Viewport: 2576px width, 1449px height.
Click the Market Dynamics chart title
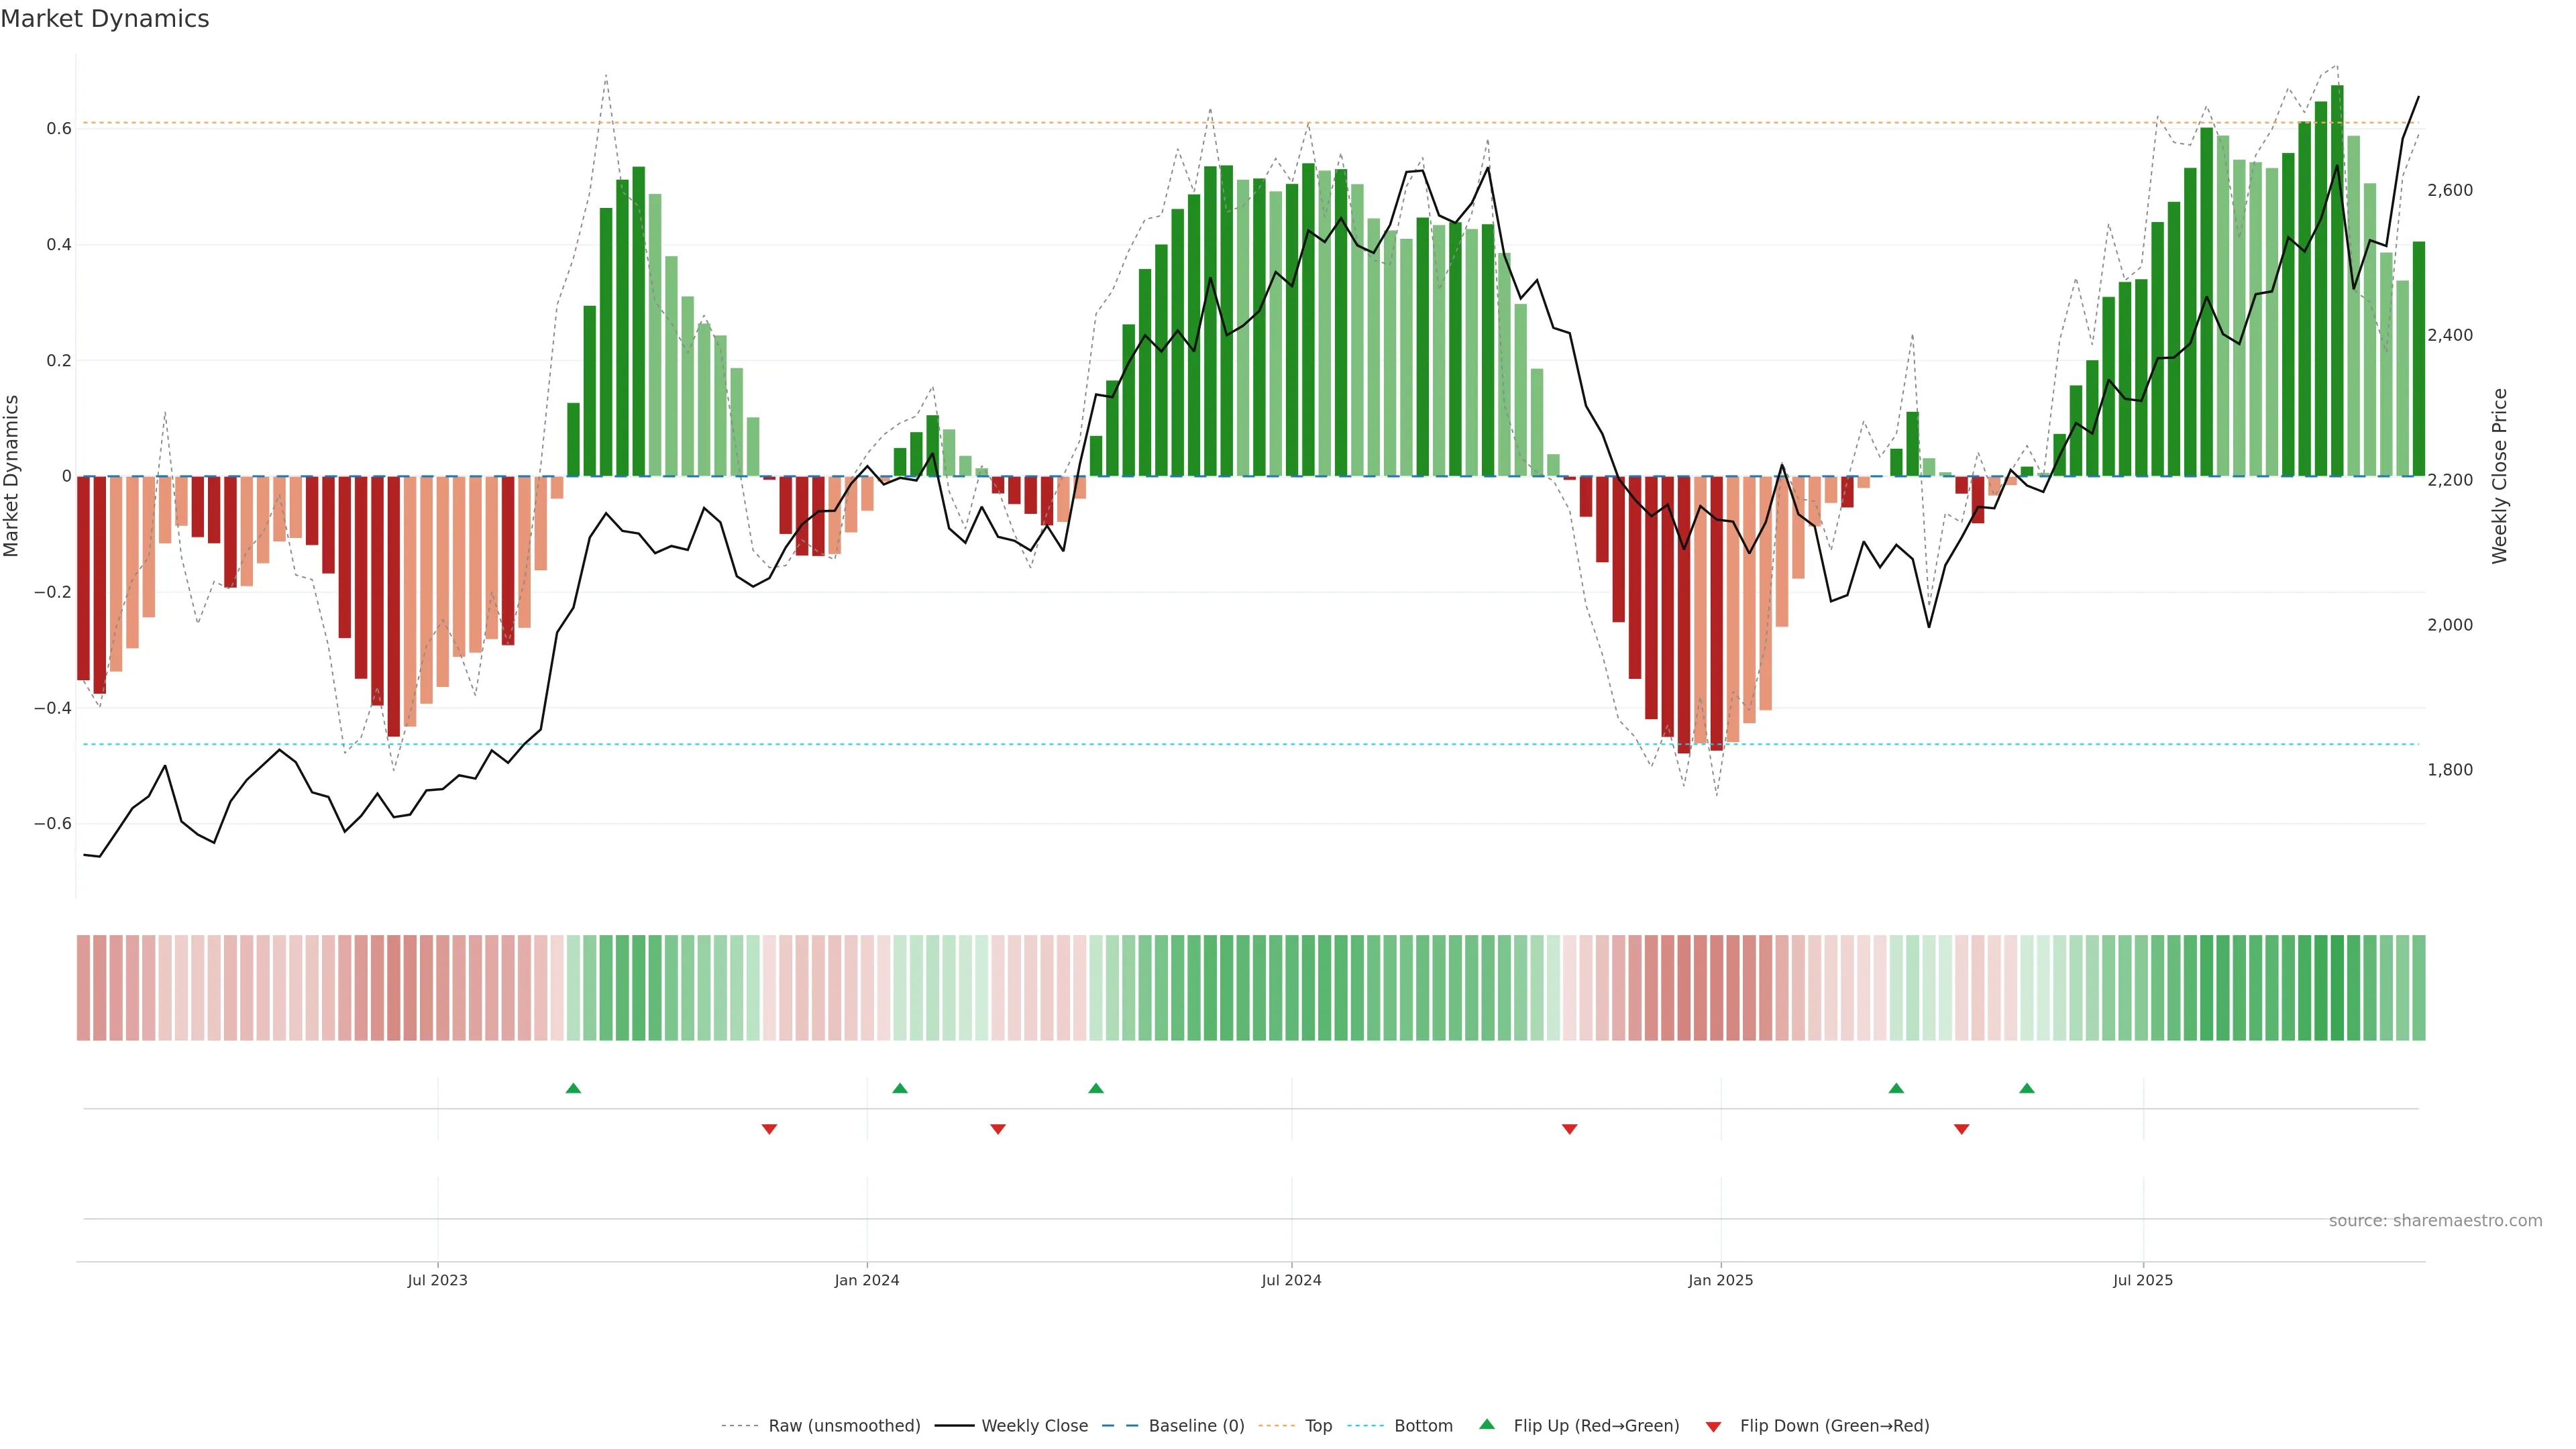tap(105, 19)
